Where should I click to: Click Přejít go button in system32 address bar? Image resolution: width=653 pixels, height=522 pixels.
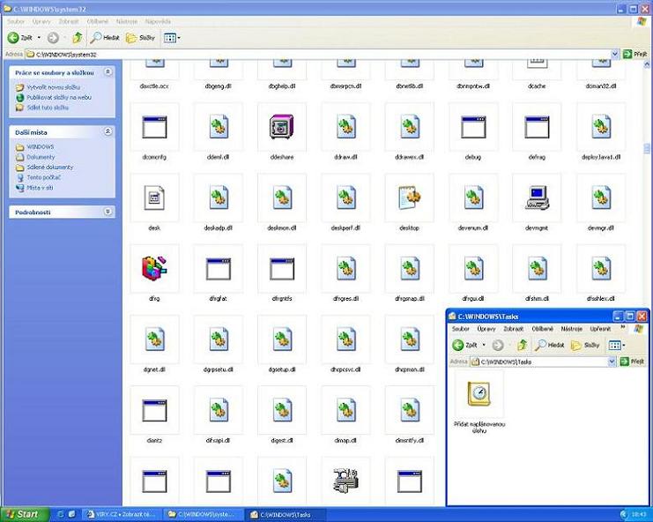pyautogui.click(x=636, y=54)
